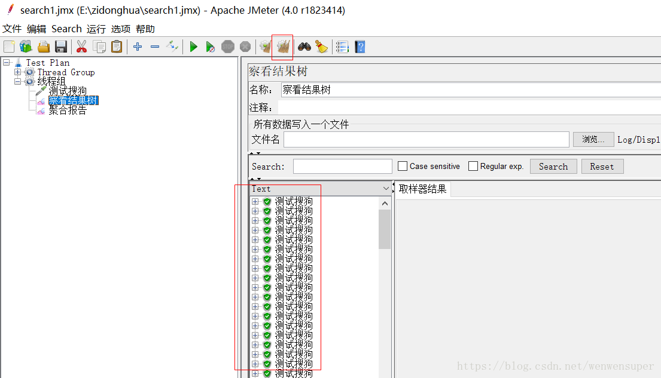Open the 运行 menu

pyautogui.click(x=96, y=29)
